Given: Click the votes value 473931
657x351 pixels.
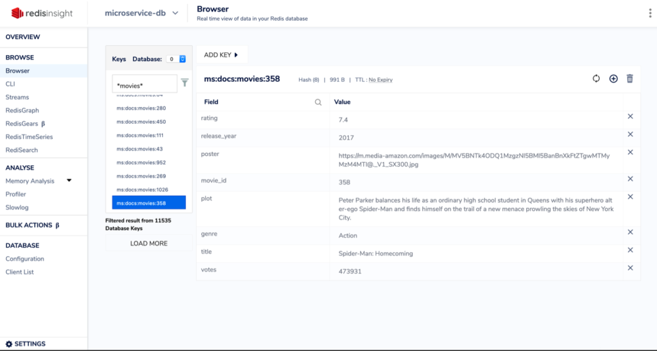Looking at the screenshot, I should click(350, 272).
